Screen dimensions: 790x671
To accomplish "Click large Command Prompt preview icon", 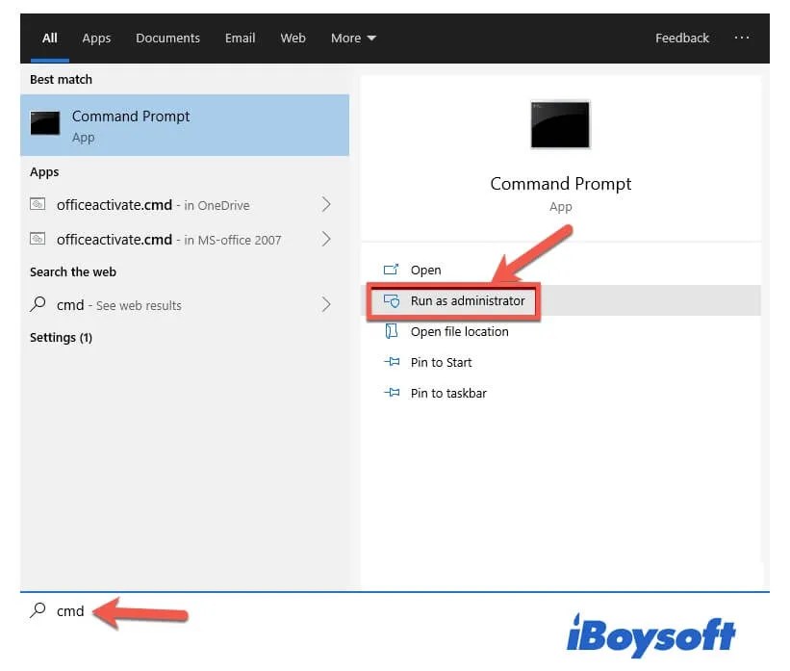I will pyautogui.click(x=560, y=125).
